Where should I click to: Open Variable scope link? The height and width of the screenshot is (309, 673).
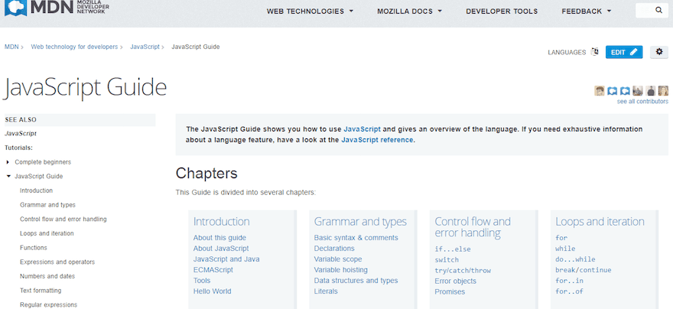(x=338, y=259)
